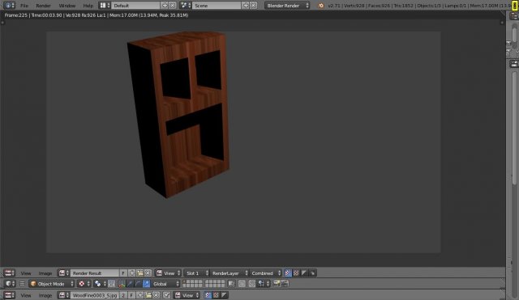This screenshot has width=519, height=300.
Task: Toggle snap during transform
Action: [x=252, y=284]
